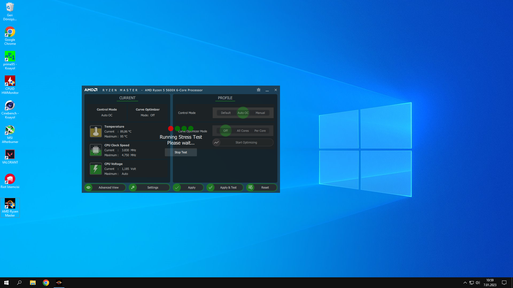Select Manual control mode

click(260, 113)
